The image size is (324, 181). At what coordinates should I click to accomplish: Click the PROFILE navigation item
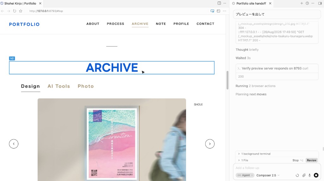181,24
